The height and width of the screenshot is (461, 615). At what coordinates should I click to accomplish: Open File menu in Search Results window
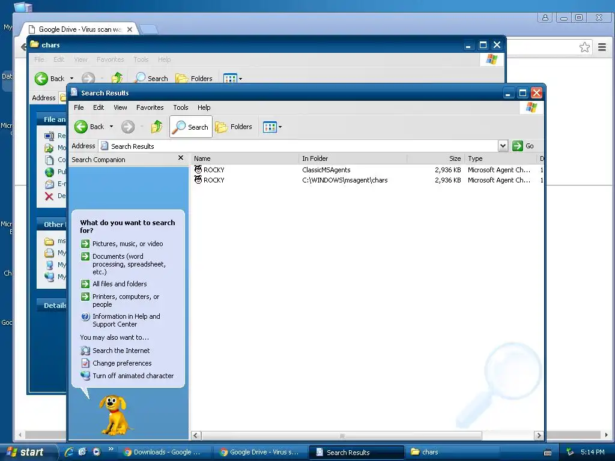79,107
